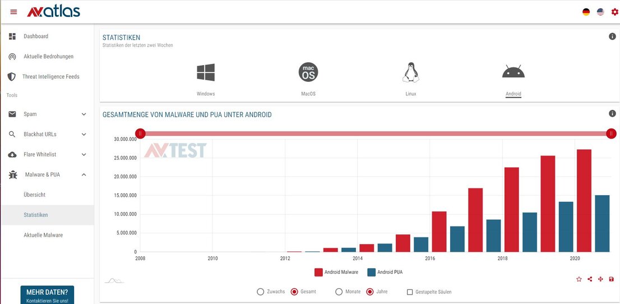This screenshot has height=304, width=620.
Task: Collapse the Malware & PUA section
Action: pyautogui.click(x=84, y=175)
